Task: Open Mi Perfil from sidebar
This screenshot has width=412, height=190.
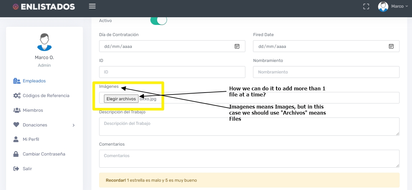Action: point(31,139)
